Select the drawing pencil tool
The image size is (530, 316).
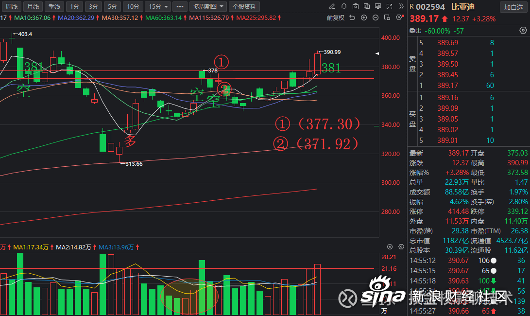click(x=332, y=6)
